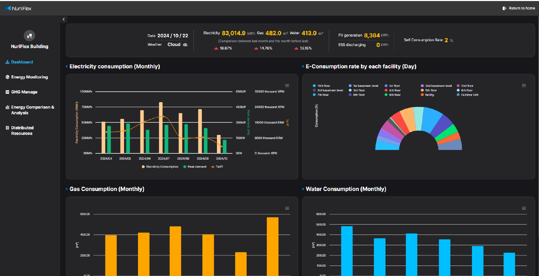Select the Dashboard sidebar item
The width and height of the screenshot is (539, 276).
[22, 62]
